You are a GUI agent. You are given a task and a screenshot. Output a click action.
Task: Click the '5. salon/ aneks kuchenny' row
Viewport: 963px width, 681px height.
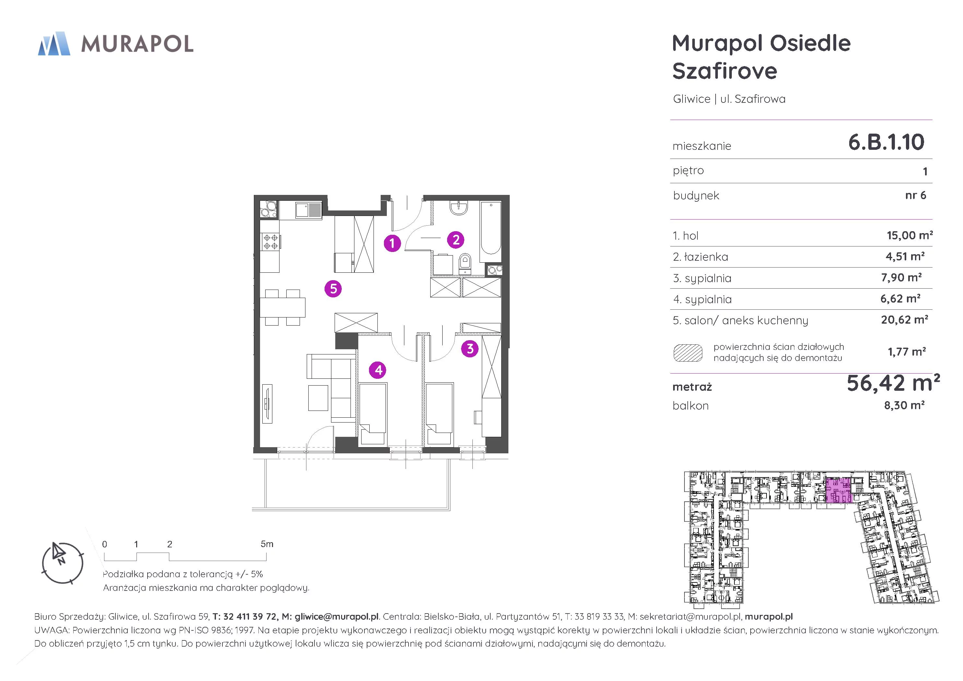click(801, 320)
